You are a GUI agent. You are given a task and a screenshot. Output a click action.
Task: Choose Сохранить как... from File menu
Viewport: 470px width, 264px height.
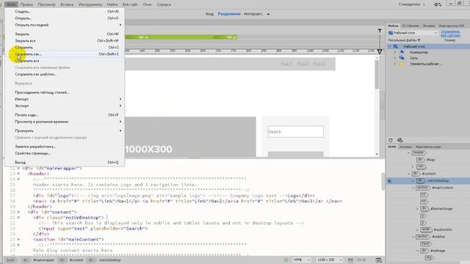tap(65, 54)
